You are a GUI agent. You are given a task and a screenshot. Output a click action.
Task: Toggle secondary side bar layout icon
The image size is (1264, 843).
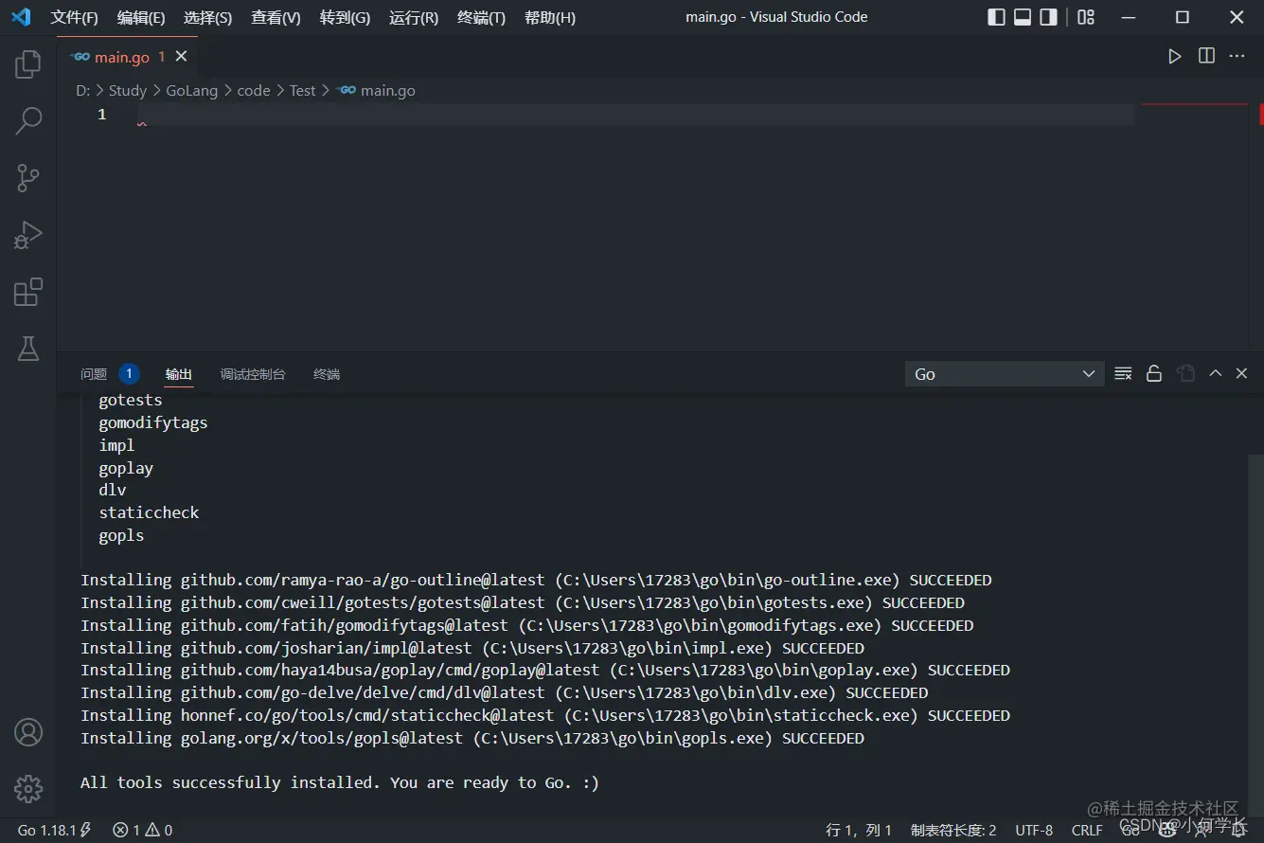pos(1048,17)
